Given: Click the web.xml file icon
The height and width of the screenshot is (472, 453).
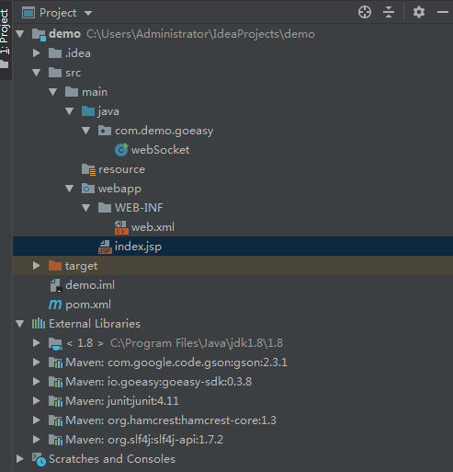Looking at the screenshot, I should (121, 227).
